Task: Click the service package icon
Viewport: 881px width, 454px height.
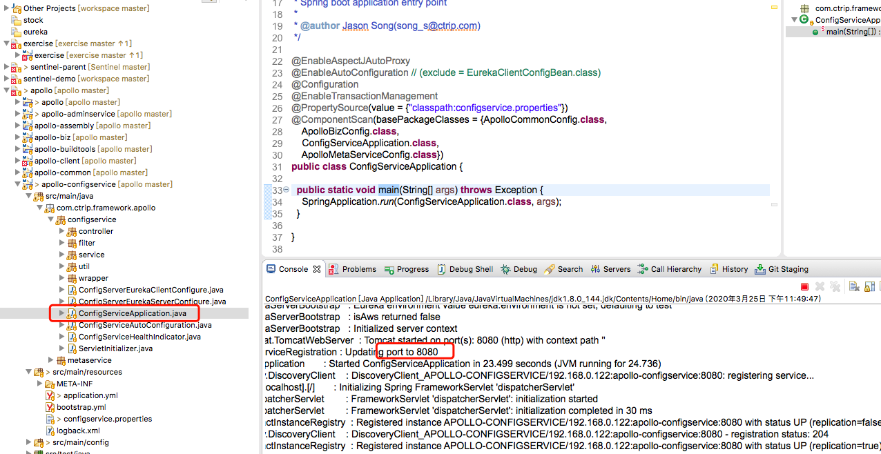Action: coord(72,255)
